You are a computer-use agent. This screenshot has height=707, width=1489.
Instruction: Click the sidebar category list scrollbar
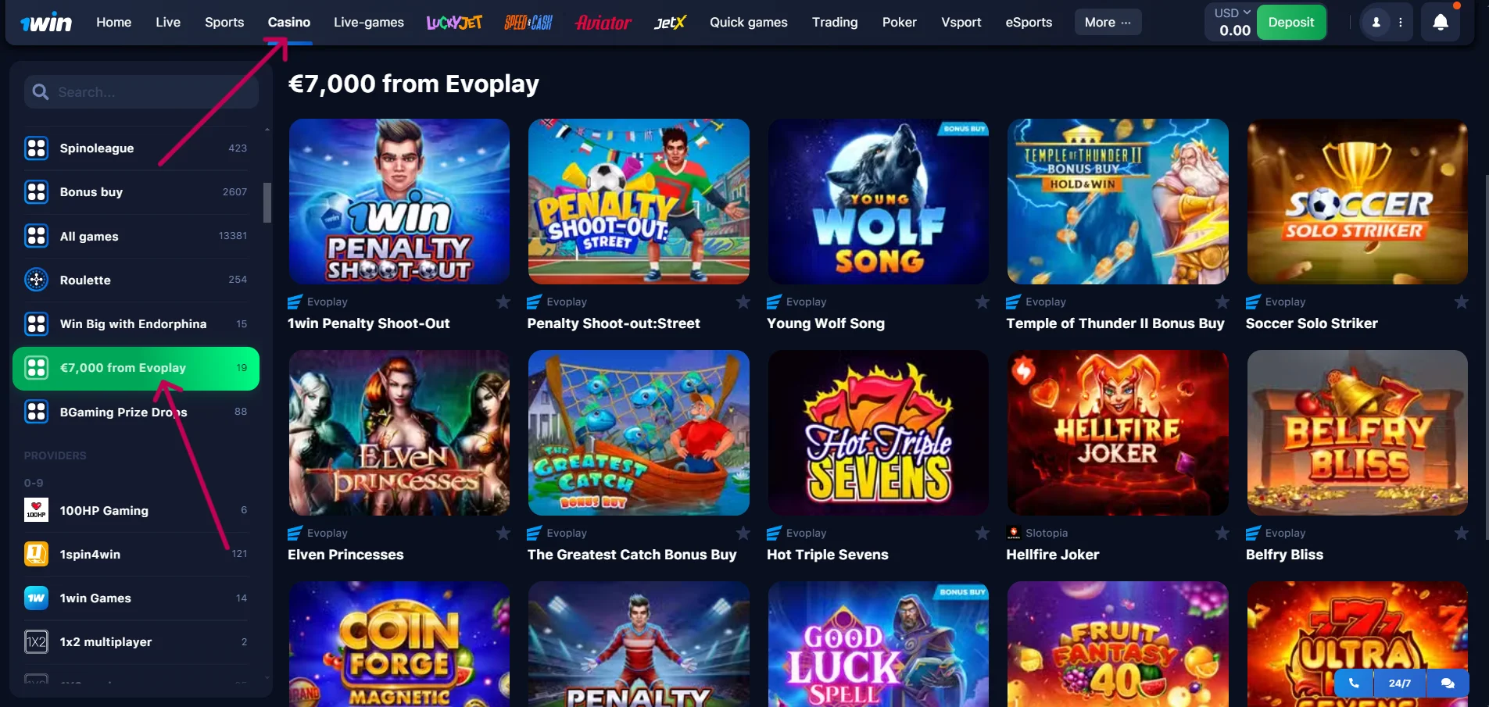[267, 203]
